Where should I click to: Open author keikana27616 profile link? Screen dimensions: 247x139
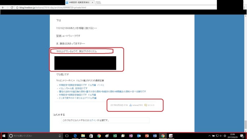137,105
